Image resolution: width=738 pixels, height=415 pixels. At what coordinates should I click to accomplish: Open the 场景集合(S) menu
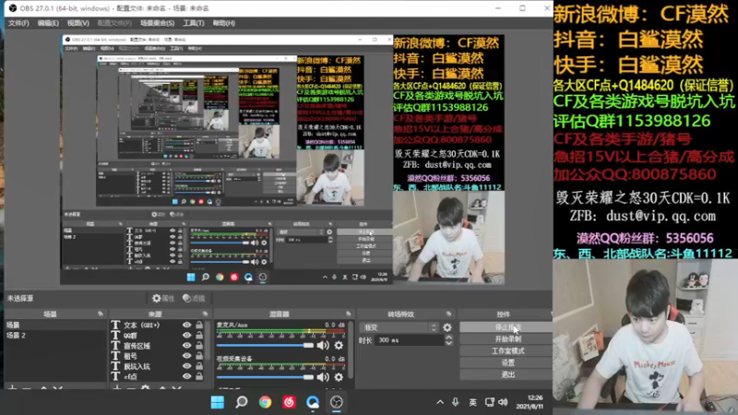[157, 23]
